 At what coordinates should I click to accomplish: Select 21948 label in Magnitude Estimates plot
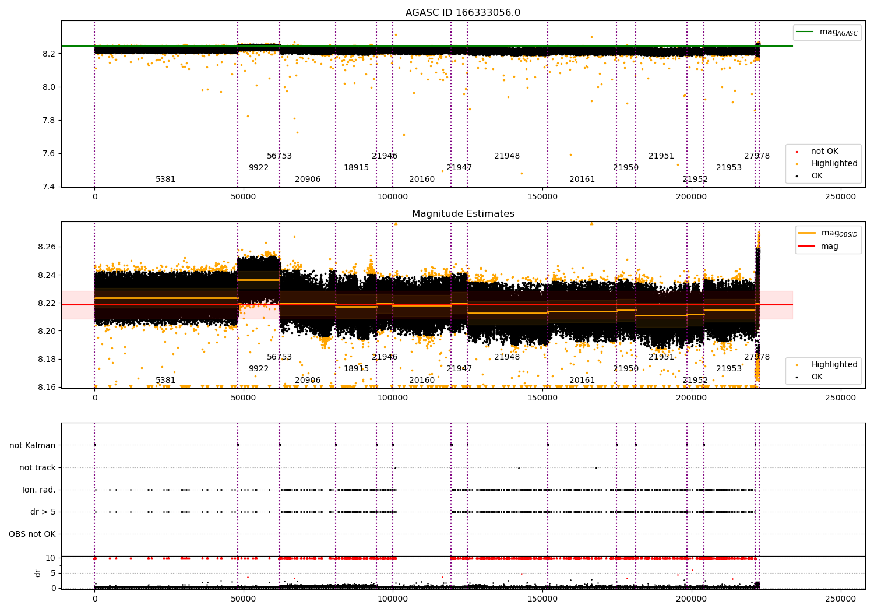[507, 357]
